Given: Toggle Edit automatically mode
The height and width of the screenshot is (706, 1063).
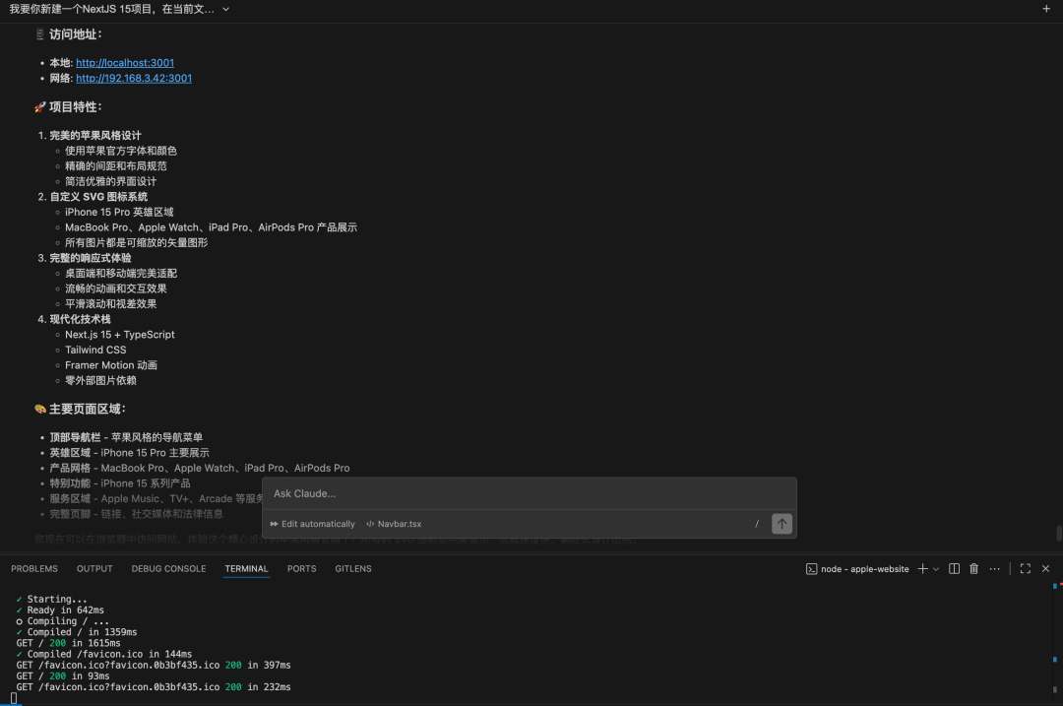Looking at the screenshot, I should [x=313, y=524].
